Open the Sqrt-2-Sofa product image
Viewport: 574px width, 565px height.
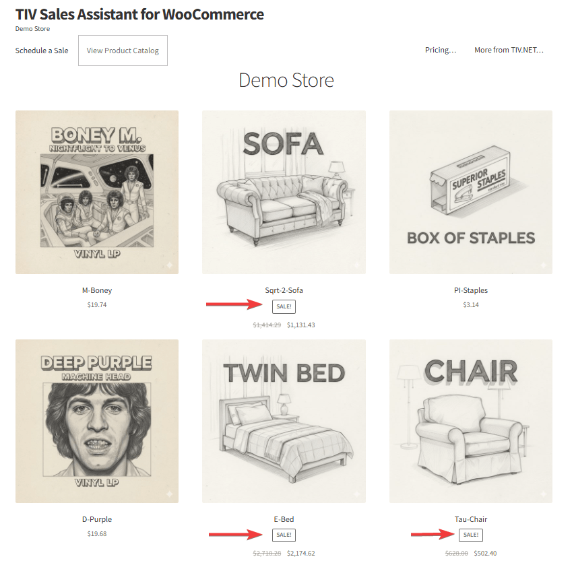coord(284,192)
